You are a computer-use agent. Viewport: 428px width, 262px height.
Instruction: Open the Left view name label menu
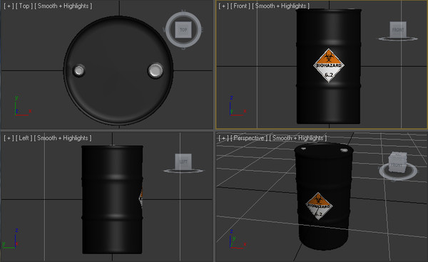tap(24, 138)
